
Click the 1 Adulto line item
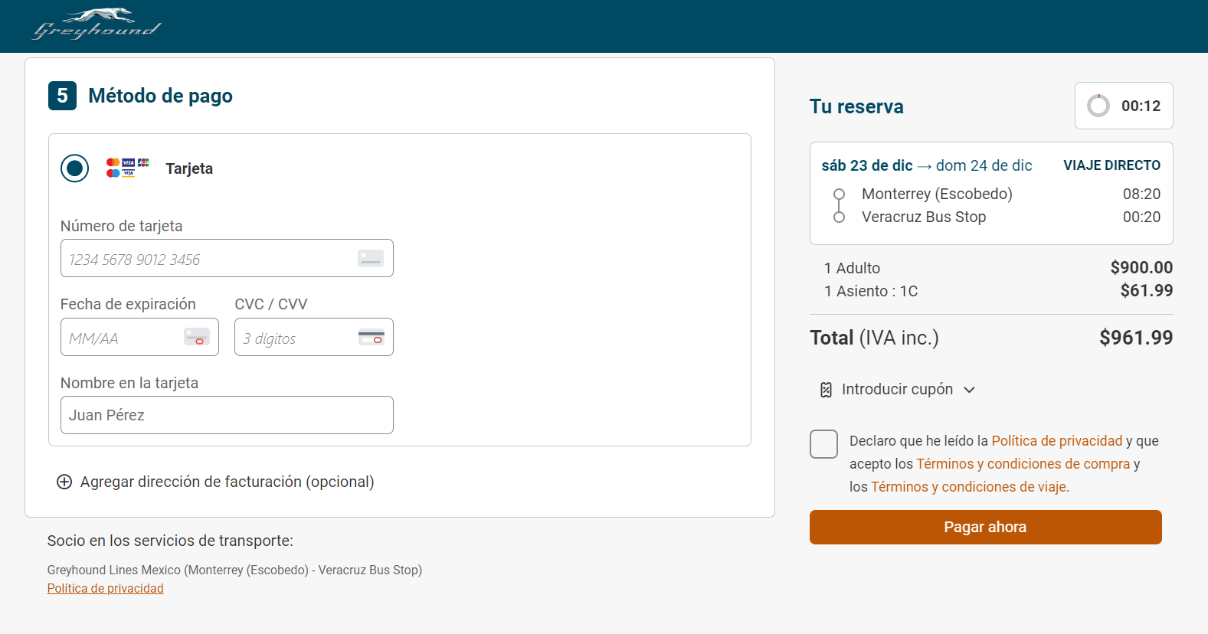point(852,268)
